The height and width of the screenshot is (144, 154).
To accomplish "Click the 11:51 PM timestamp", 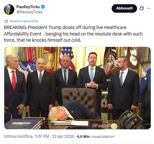I will pos(42,137).
